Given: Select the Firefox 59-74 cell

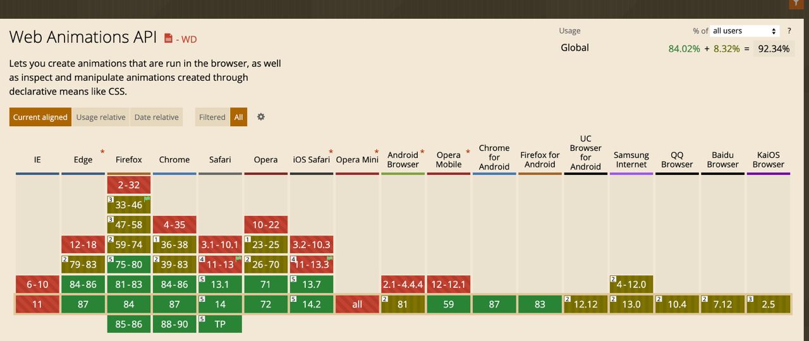Looking at the screenshot, I should (x=129, y=244).
